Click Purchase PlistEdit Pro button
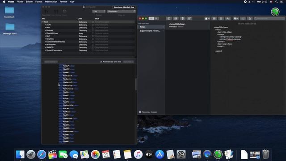Image resolution: width=286 pixels, height=161 pixels. pyautogui.click(x=124, y=7)
